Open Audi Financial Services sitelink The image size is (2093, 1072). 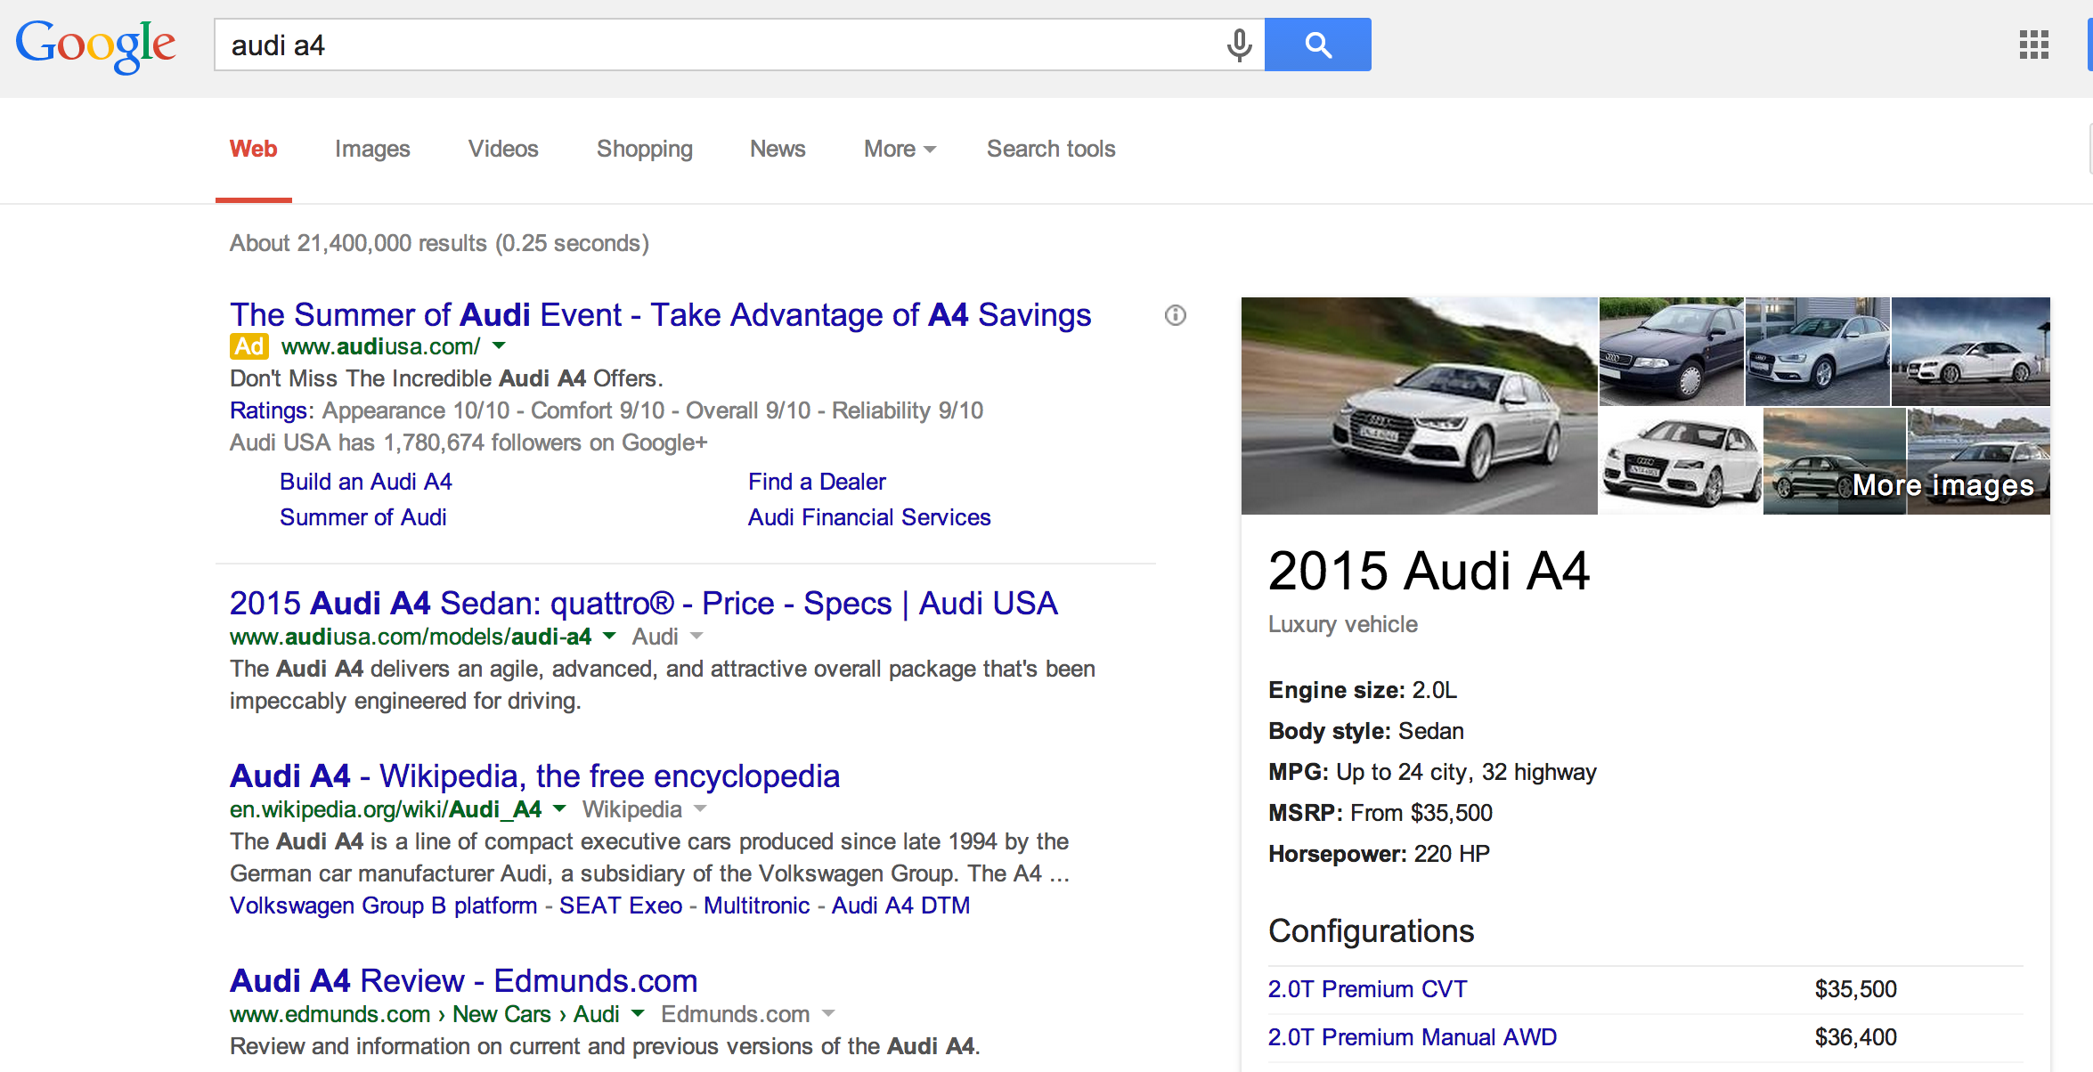[x=869, y=517]
